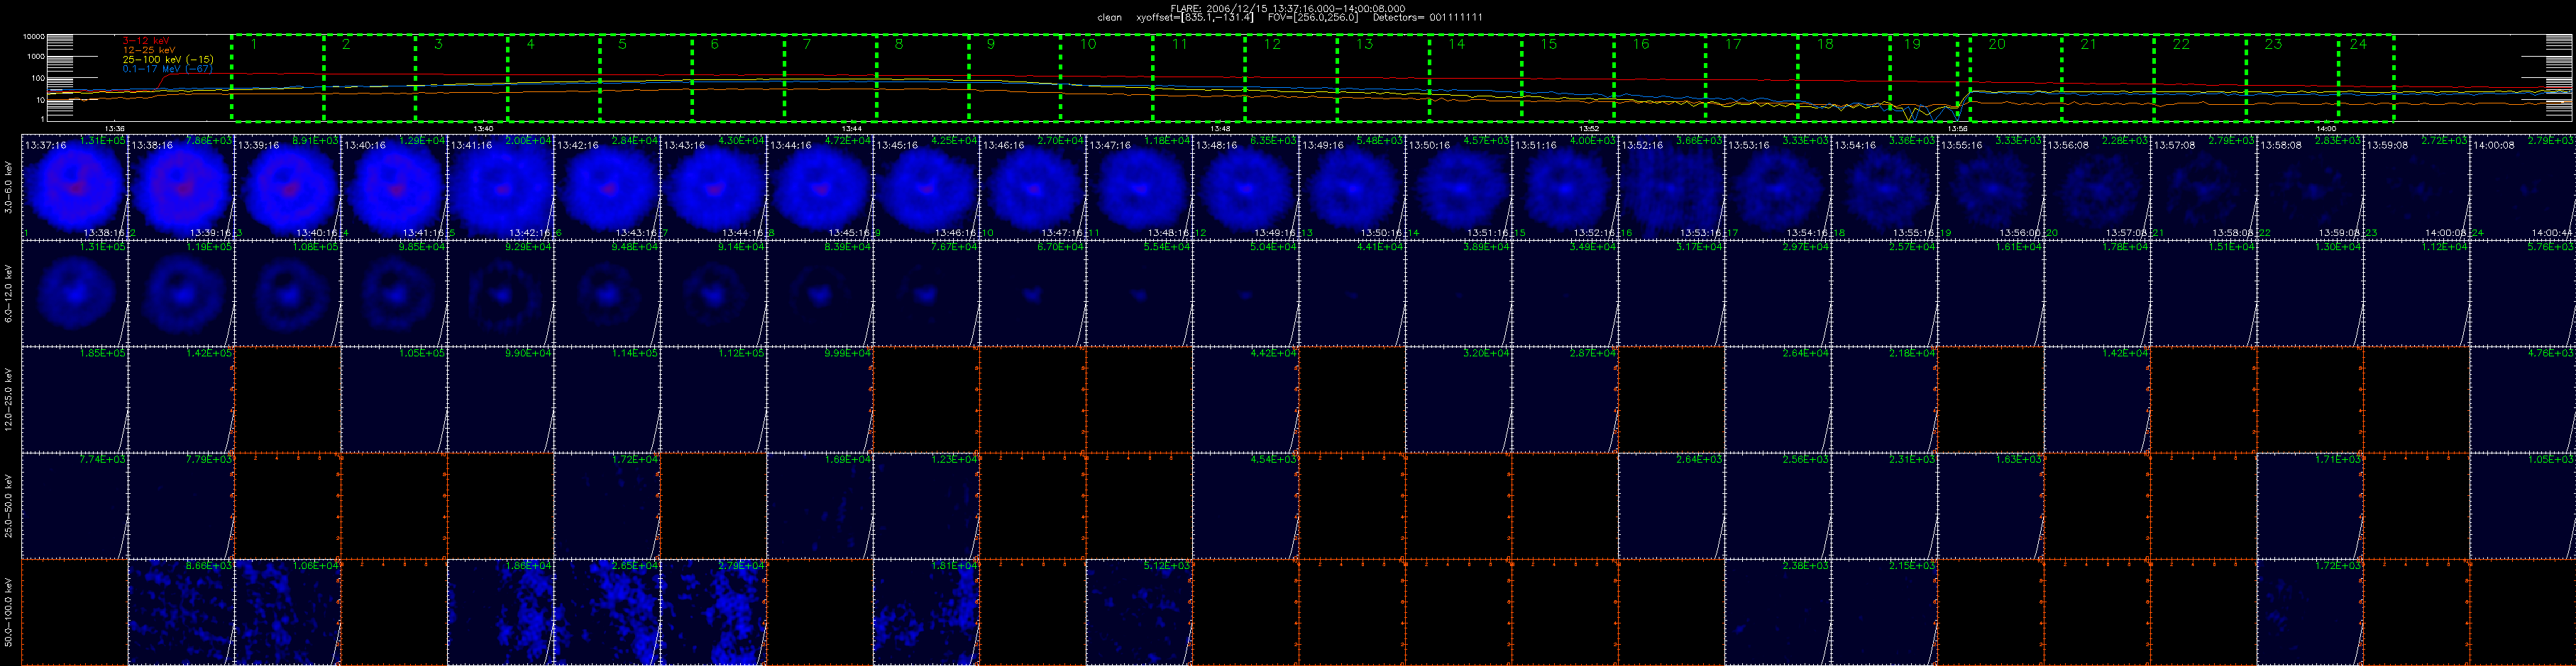Click the 50.0-100.0 keV row label
Viewport: 2576px width, 666px height.
click(9, 612)
